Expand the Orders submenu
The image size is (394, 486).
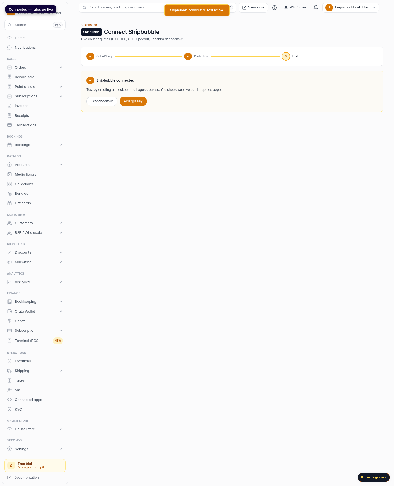point(61,68)
